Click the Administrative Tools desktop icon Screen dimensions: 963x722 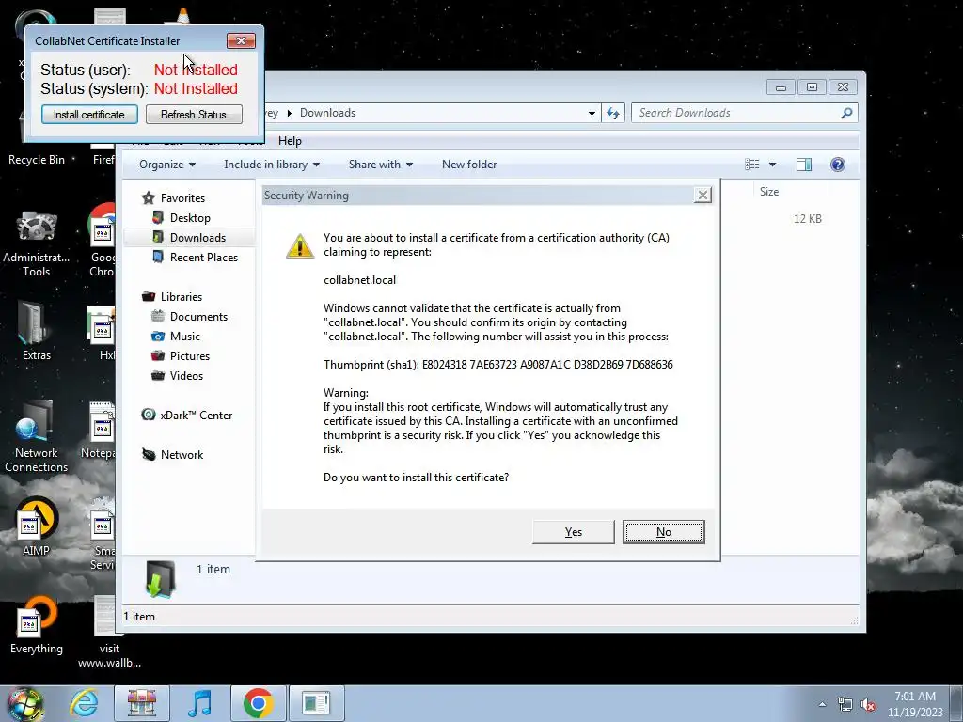[37, 243]
